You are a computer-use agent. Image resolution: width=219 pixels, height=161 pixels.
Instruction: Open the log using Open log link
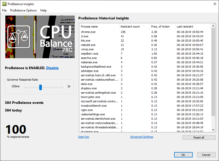(x=83, y=137)
